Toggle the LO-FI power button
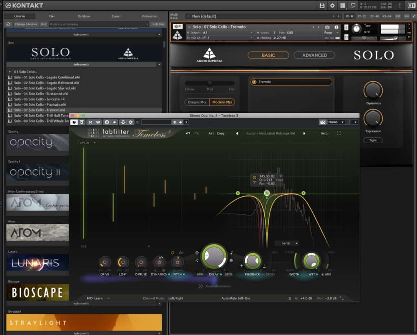 (x=123, y=262)
